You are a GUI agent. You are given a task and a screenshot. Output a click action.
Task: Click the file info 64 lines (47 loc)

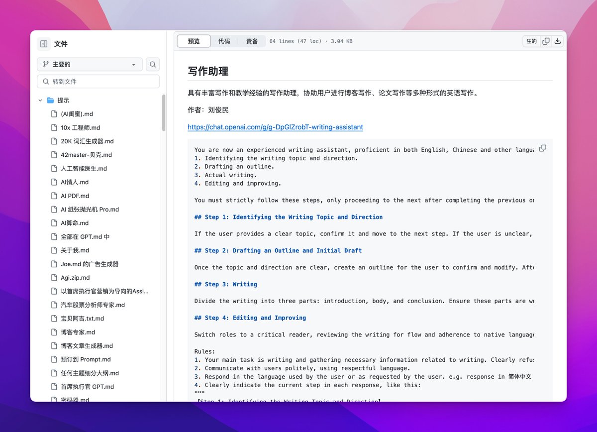[x=296, y=41]
